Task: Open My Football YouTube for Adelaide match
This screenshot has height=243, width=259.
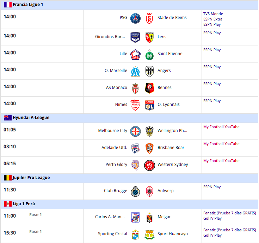Action: coord(221,144)
